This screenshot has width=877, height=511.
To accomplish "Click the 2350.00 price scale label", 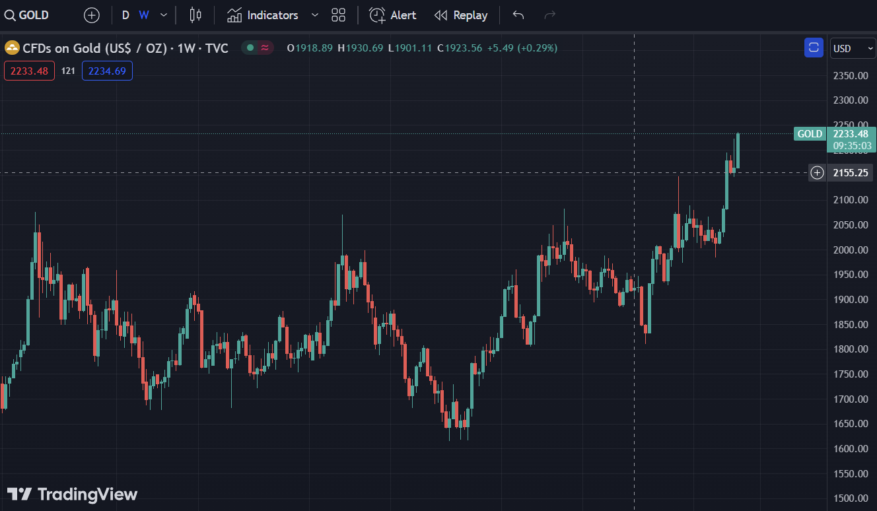I will coord(851,75).
